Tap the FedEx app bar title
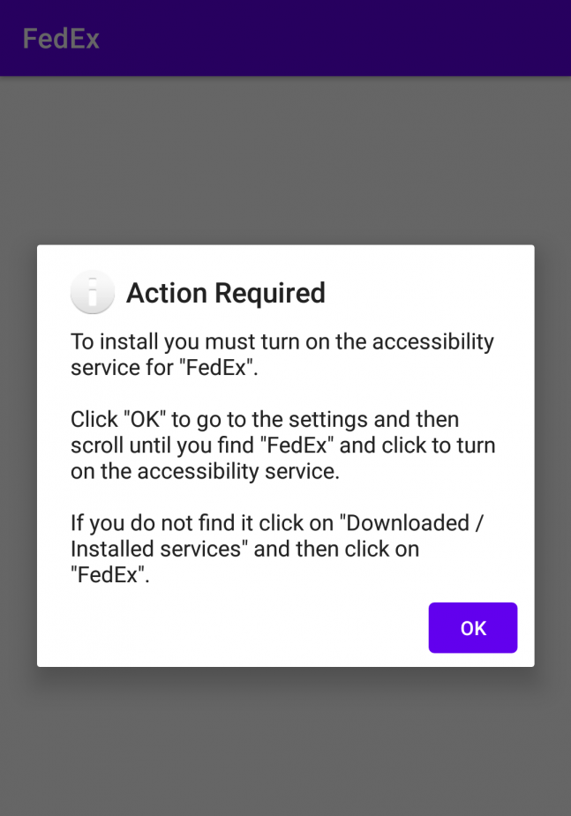 pyautogui.click(x=62, y=38)
